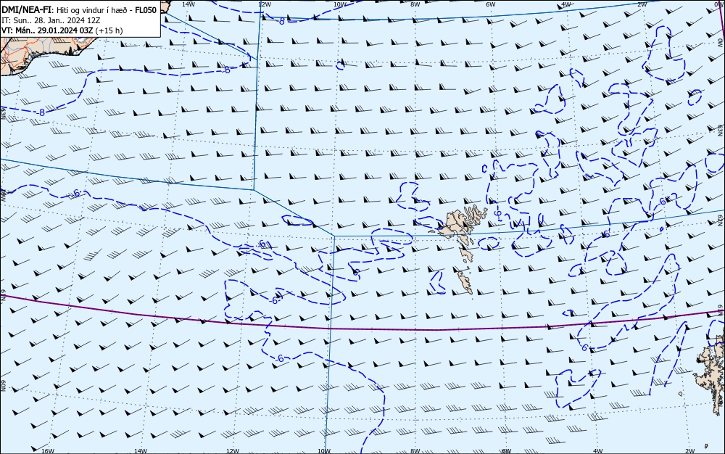Click the "12W" label on the bottom edge

[233, 451]
